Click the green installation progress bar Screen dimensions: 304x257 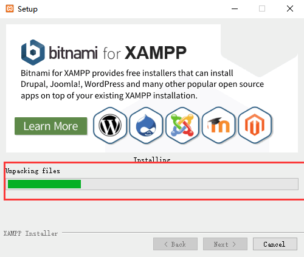click(x=152, y=184)
